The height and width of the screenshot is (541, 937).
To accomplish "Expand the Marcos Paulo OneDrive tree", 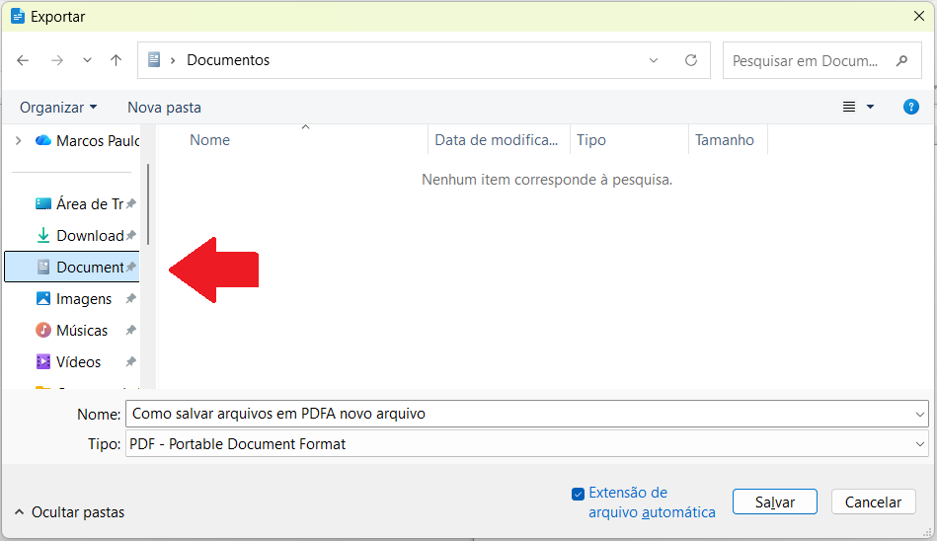I will point(18,141).
